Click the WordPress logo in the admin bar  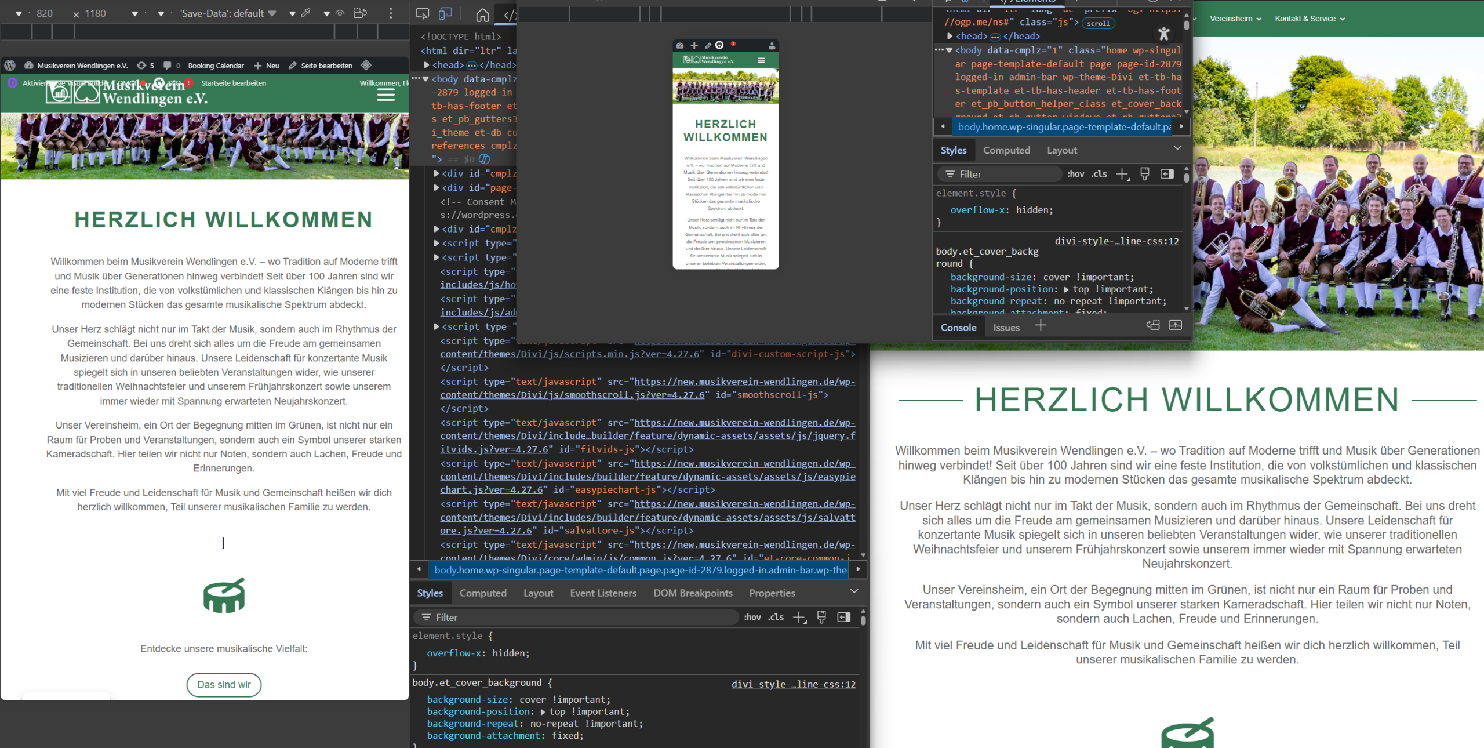tap(9, 66)
